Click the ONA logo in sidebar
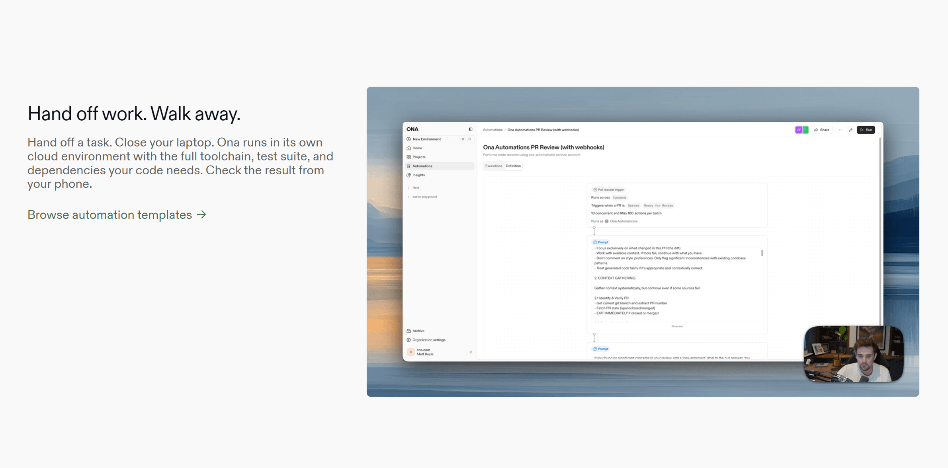Image resolution: width=948 pixels, height=468 pixels. pyautogui.click(x=412, y=129)
